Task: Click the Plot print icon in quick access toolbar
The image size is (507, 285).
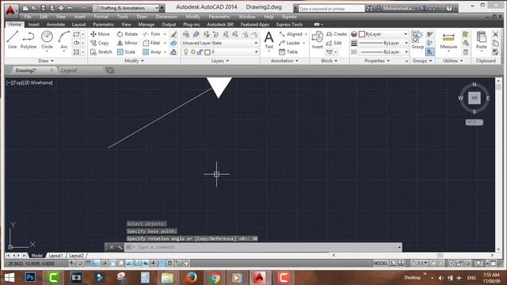Action: 61,8
